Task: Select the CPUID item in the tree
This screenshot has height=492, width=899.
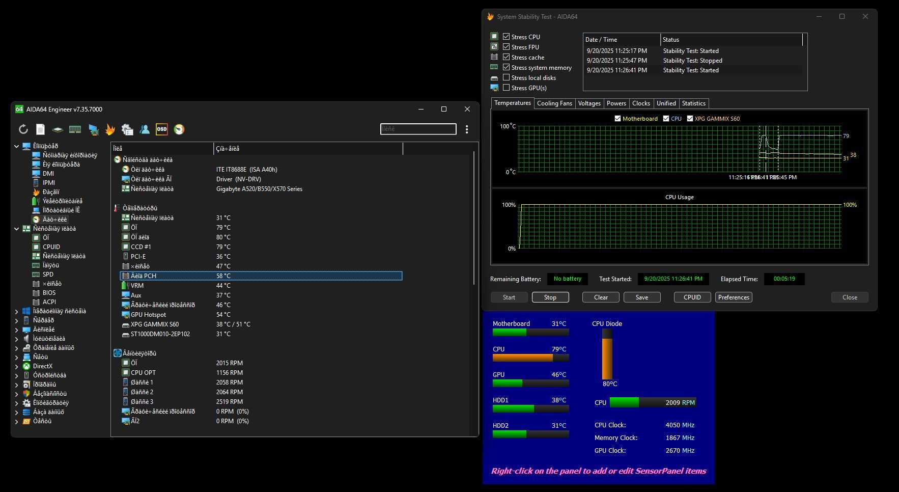Action: [x=51, y=247]
